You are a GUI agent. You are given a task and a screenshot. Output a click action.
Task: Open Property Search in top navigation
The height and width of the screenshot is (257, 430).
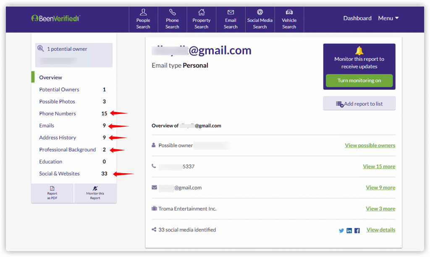point(201,19)
